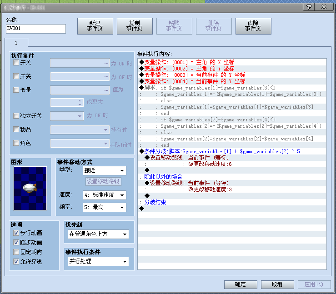Viewport: 336px width, 294px height.
Task: Enable the first 开关 condition checkbox
Action: 16,63
